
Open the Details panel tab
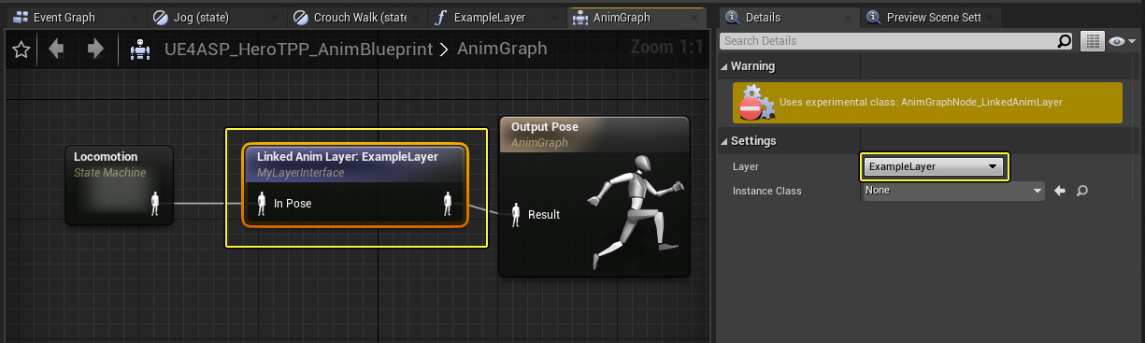coord(763,17)
